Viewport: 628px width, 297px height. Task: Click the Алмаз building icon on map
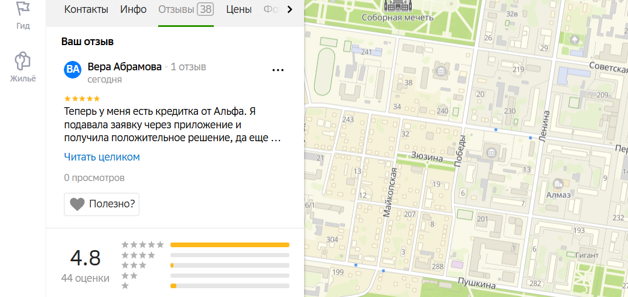(558, 185)
